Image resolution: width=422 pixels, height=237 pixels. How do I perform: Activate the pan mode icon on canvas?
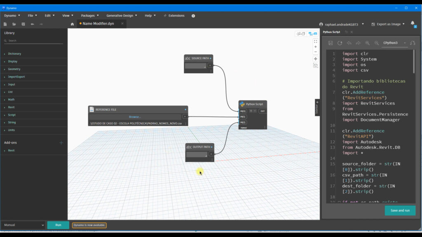coord(315,59)
